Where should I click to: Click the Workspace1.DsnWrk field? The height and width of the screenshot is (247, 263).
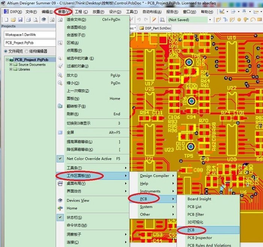click(30, 35)
